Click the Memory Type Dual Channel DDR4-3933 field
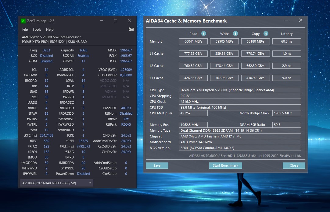 (x=240, y=130)
